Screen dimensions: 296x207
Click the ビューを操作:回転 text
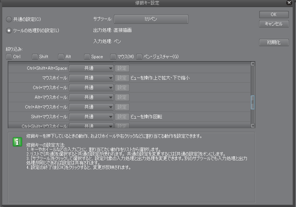coord(146,117)
